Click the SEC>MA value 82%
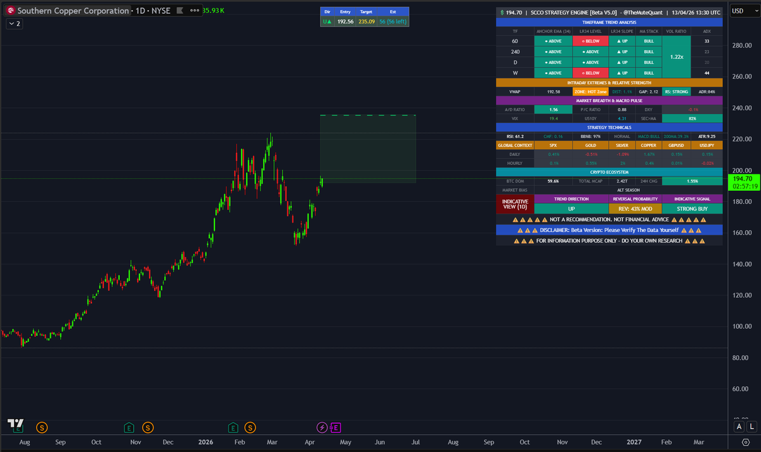 (x=692, y=119)
